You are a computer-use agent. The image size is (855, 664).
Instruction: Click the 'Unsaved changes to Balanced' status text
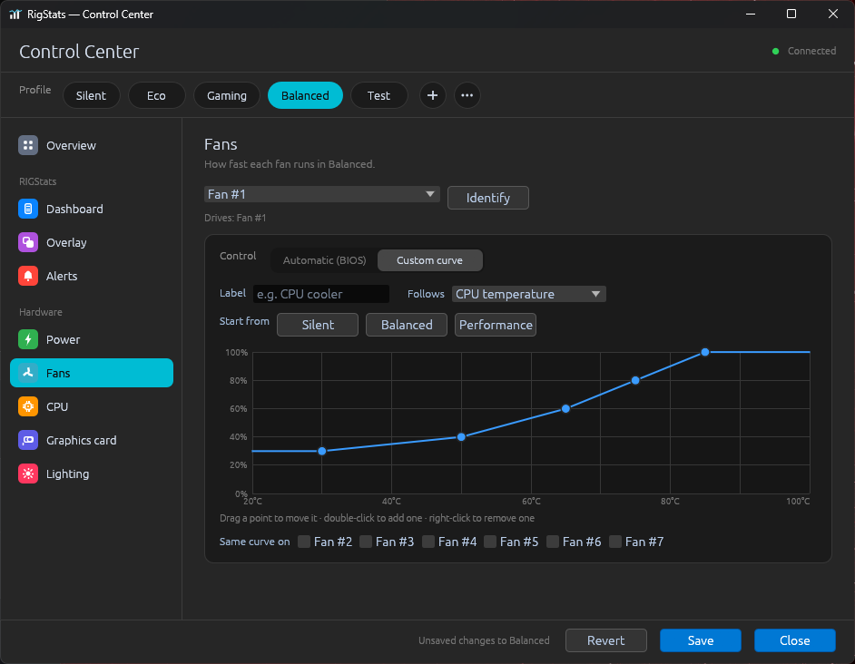pyautogui.click(x=484, y=640)
